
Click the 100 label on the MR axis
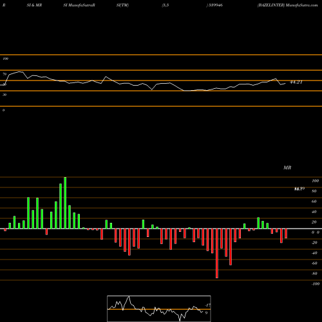tap(315, 181)
